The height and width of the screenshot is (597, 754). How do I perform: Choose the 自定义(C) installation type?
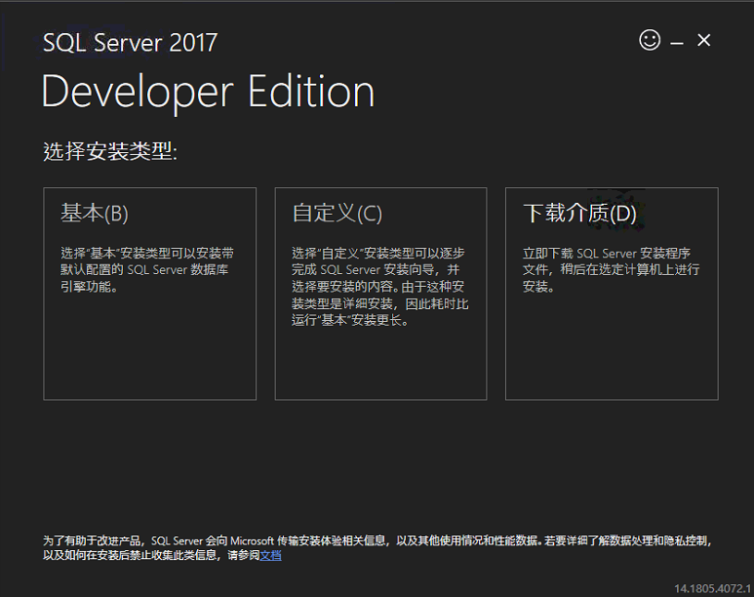point(380,294)
